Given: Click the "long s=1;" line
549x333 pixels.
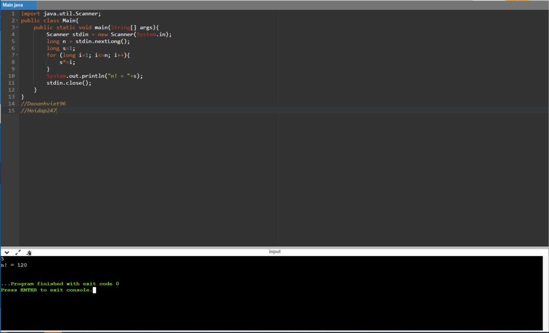Looking at the screenshot, I should pyautogui.click(x=61, y=48).
